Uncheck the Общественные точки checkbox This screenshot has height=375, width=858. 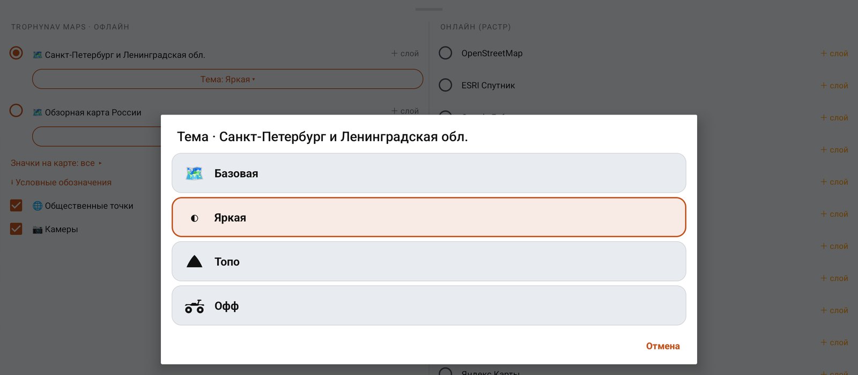click(16, 205)
